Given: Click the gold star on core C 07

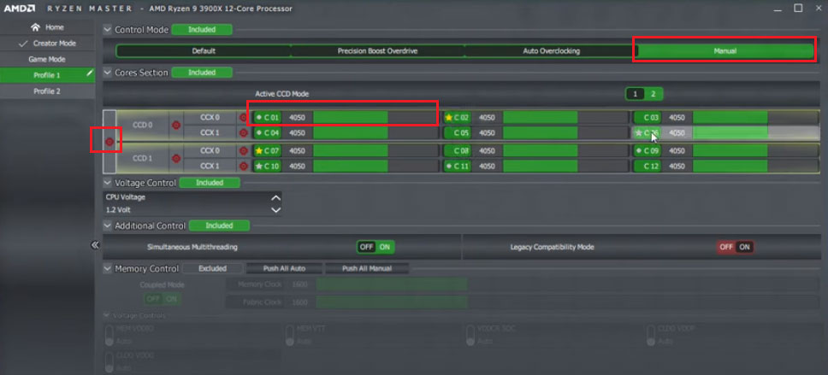Looking at the screenshot, I should click(x=259, y=150).
